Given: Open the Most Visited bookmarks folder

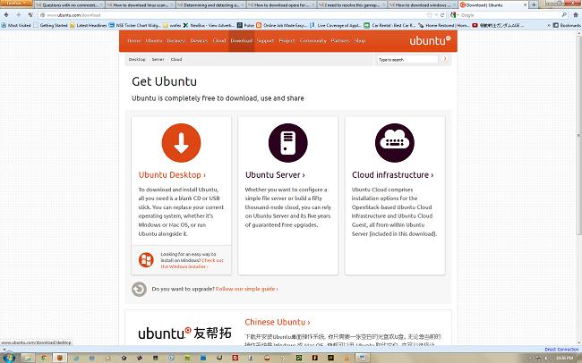Looking at the screenshot, I should (x=16, y=25).
